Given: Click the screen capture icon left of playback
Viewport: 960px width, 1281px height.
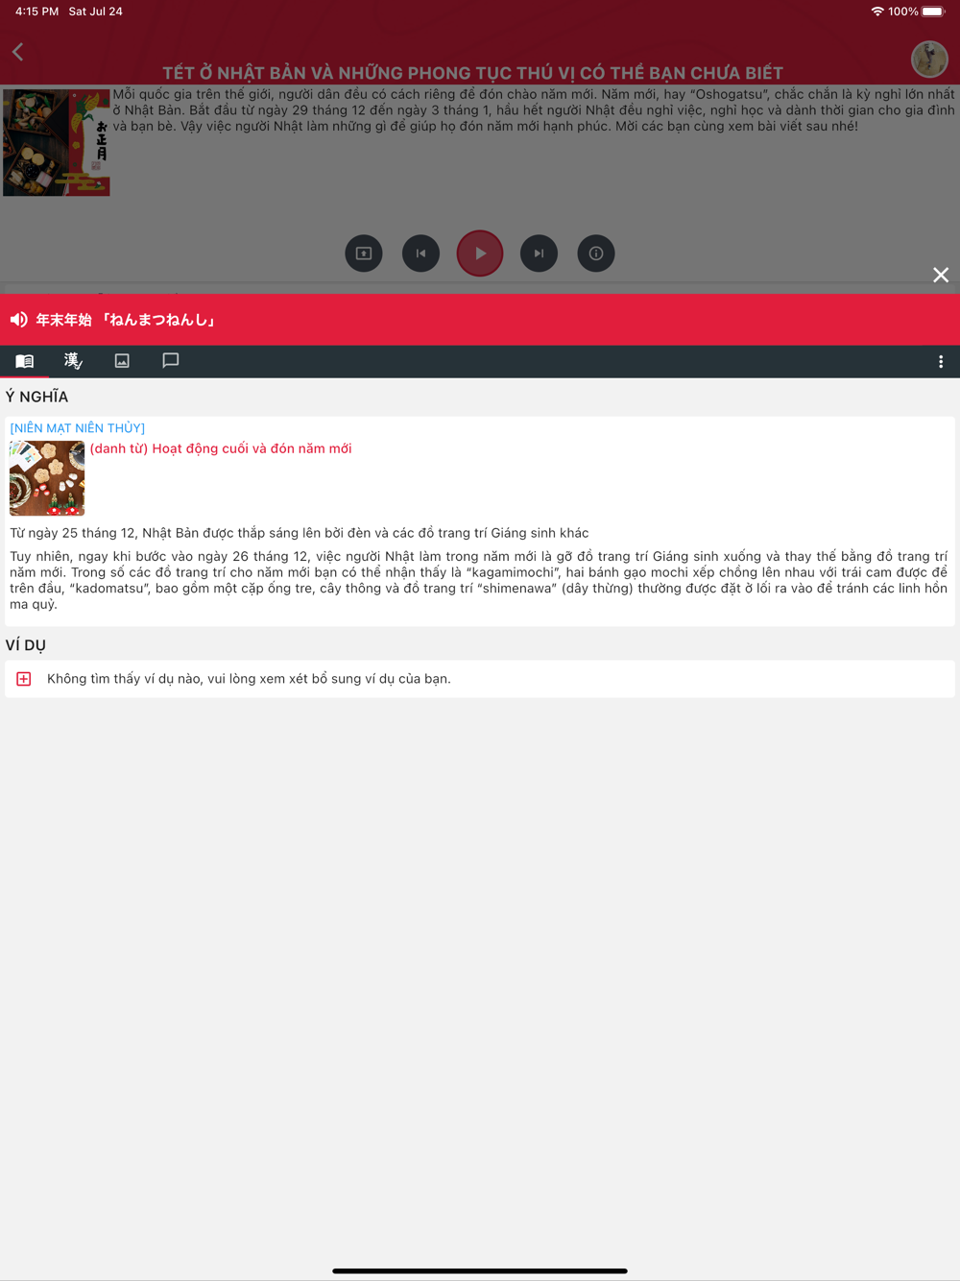Looking at the screenshot, I should [364, 254].
